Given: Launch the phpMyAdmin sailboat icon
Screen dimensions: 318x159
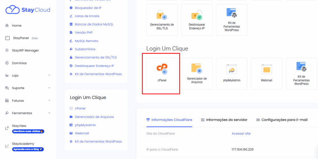Looking at the screenshot, I should pyautogui.click(x=232, y=69).
